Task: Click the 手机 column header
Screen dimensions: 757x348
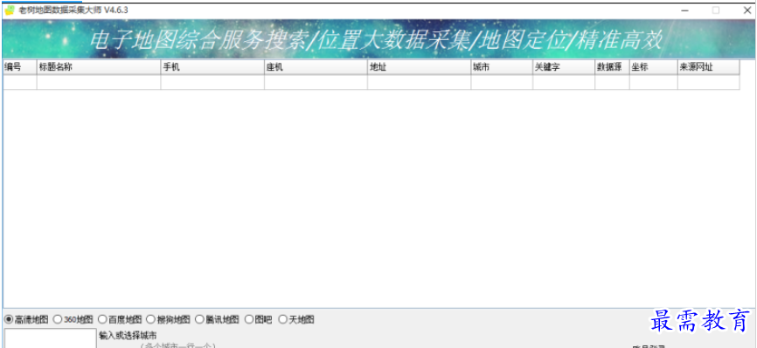Action: [x=212, y=67]
